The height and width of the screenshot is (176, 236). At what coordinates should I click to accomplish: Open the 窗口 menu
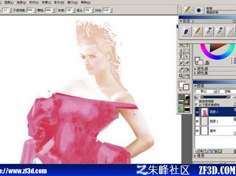click(x=72, y=2)
